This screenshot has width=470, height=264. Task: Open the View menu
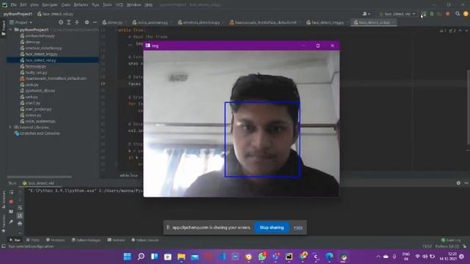pyautogui.click(x=35, y=5)
